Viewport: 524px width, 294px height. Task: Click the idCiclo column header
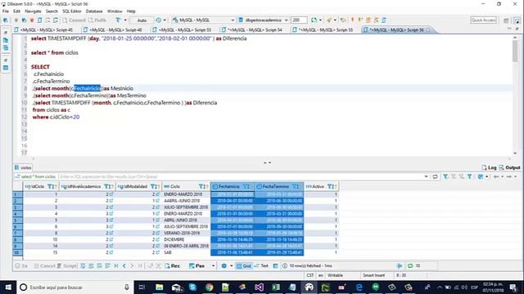coord(40,187)
